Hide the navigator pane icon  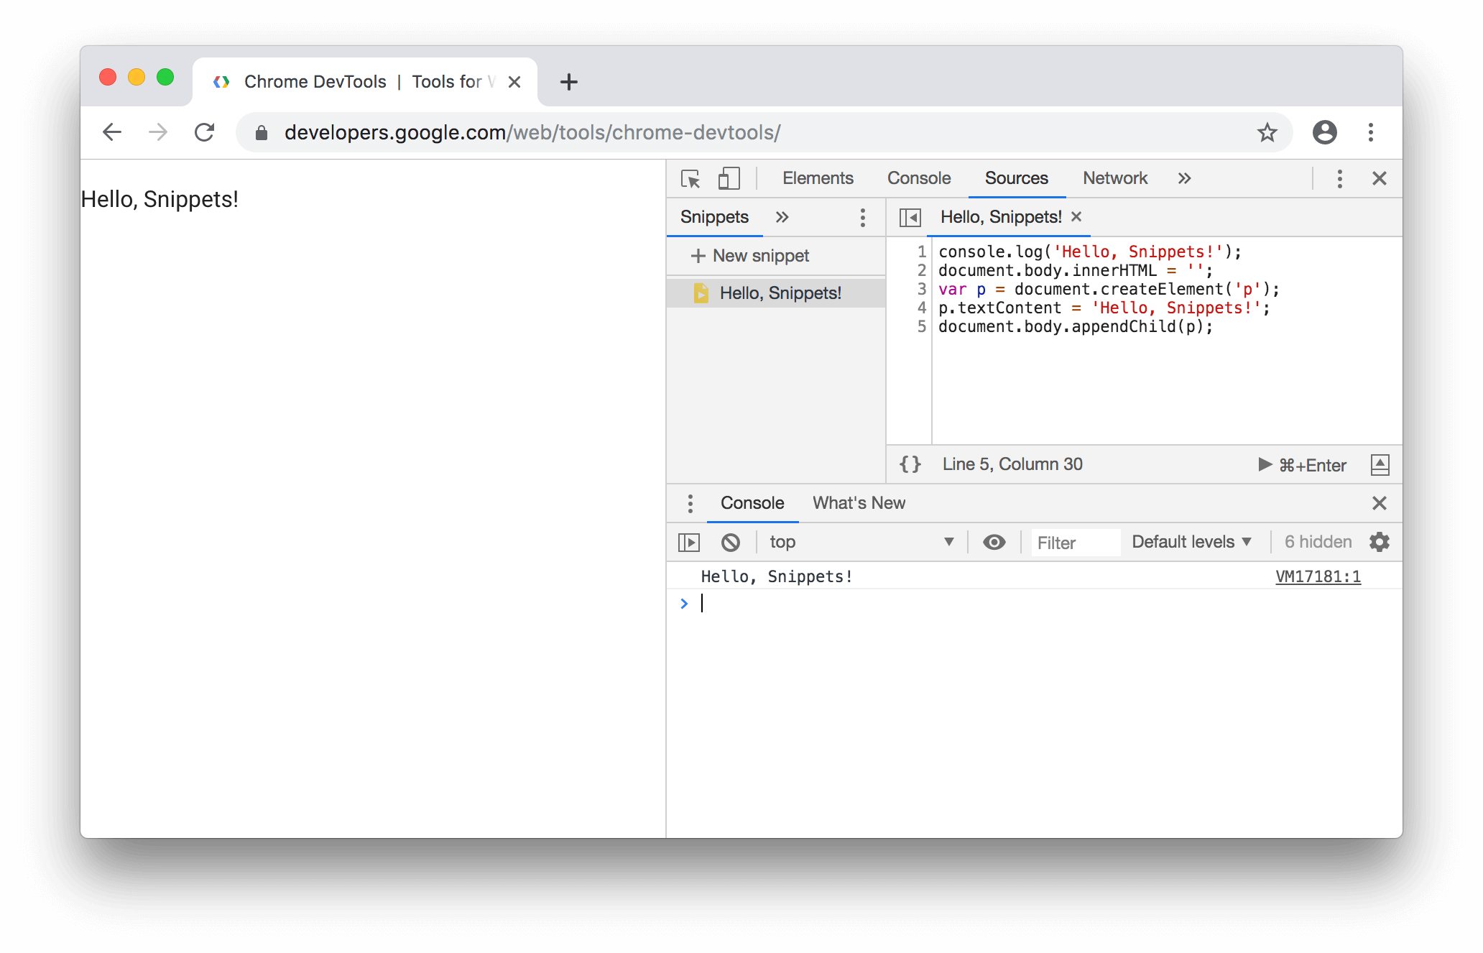910,217
